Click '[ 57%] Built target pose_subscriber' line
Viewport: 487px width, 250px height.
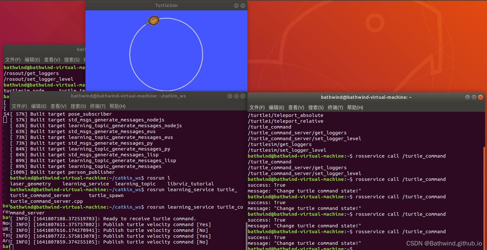pos(61,114)
